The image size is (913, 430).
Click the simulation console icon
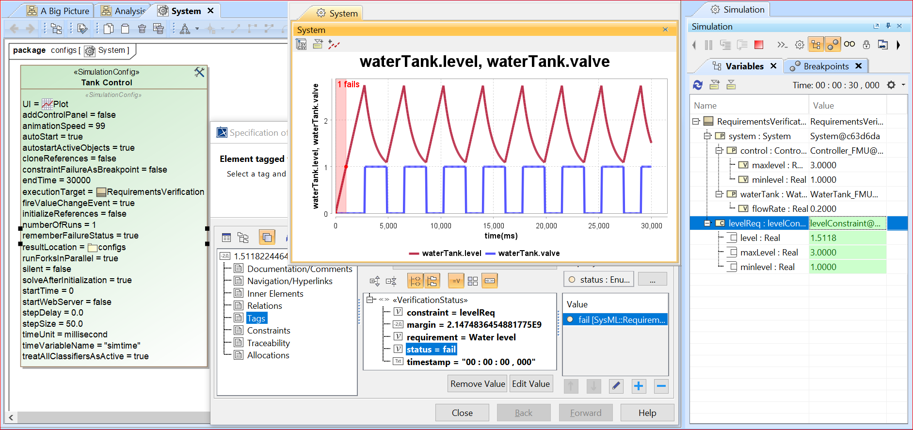[x=782, y=45]
